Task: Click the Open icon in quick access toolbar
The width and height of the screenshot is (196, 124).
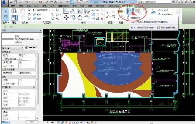Action: pos(11,2)
